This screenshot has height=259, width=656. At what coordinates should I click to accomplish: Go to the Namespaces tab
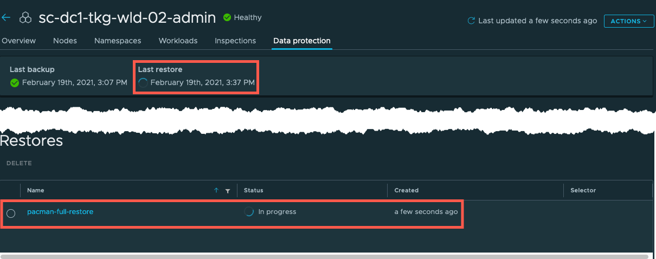(118, 41)
